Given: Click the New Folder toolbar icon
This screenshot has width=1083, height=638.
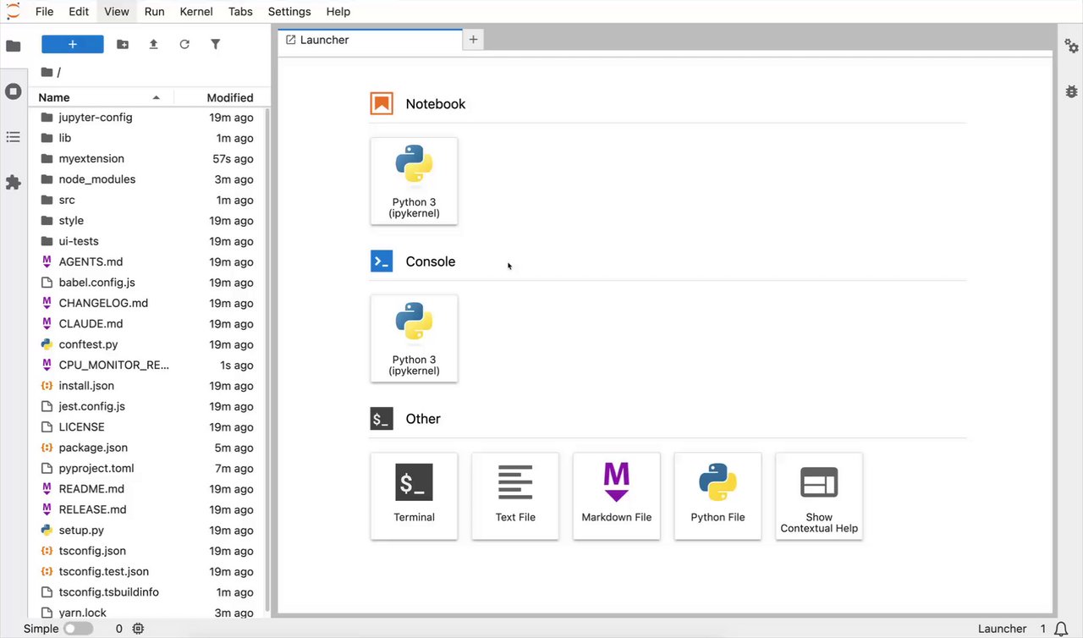Looking at the screenshot, I should pyautogui.click(x=123, y=44).
